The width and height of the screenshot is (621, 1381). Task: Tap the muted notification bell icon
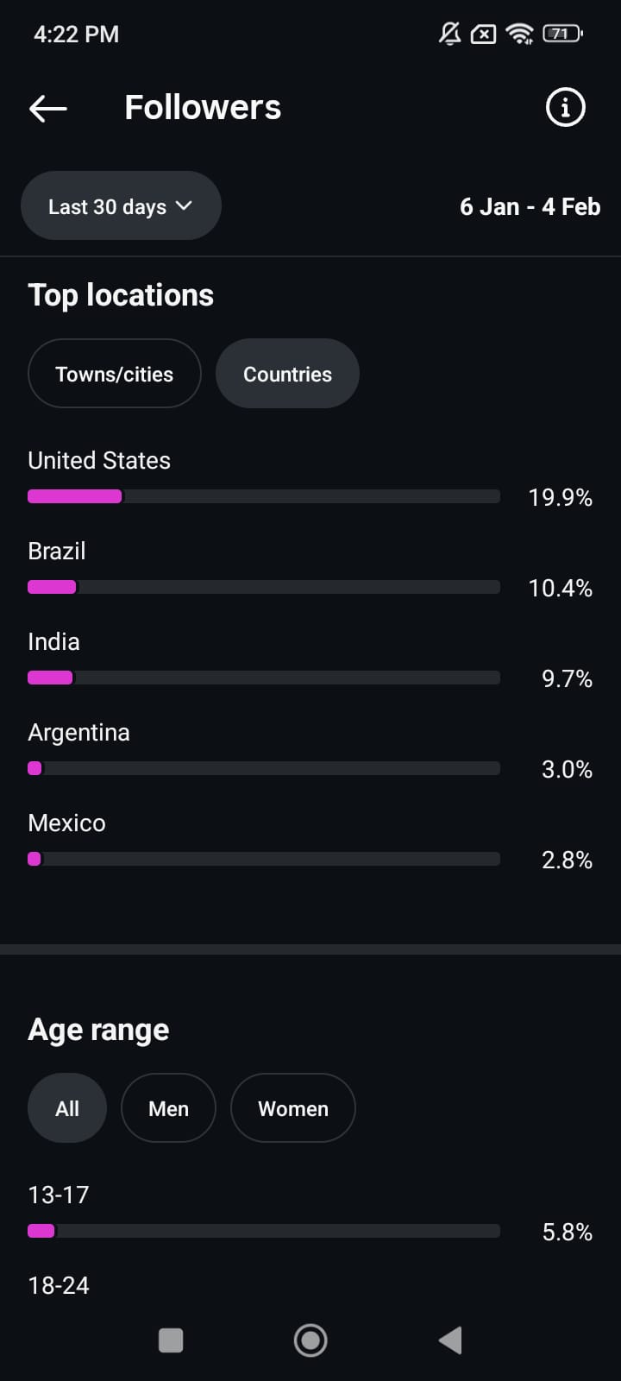click(449, 34)
